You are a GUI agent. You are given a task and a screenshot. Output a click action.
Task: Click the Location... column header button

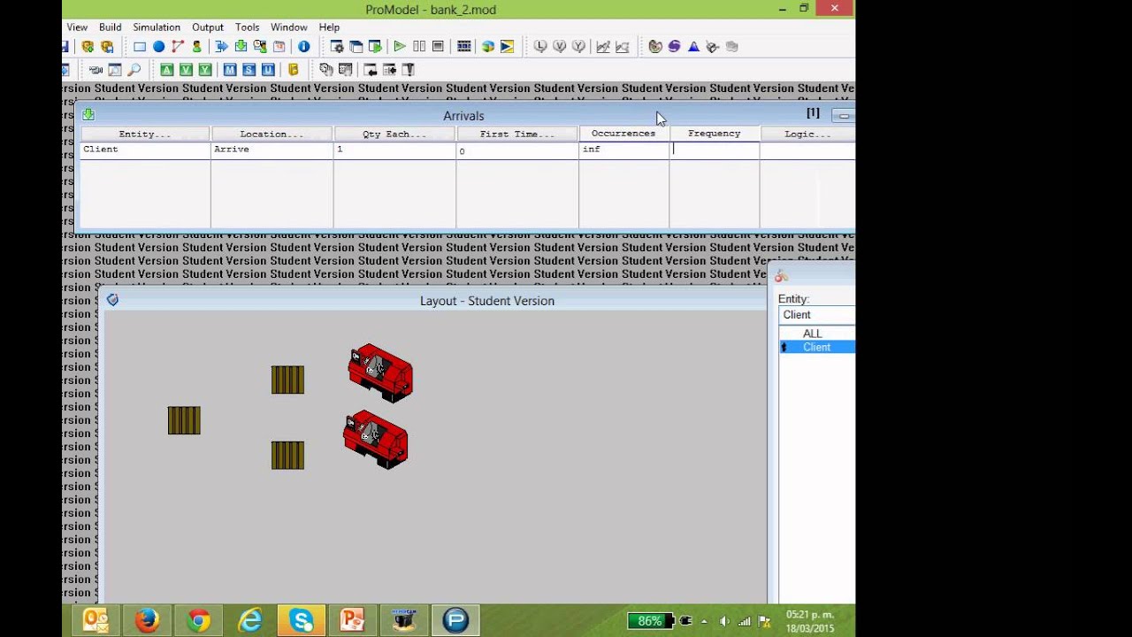[x=272, y=134]
